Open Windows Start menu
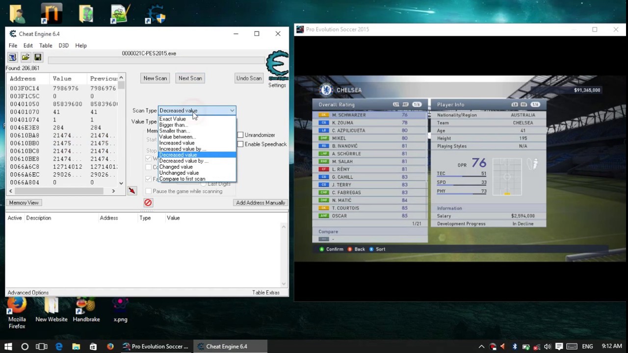 pos(8,346)
